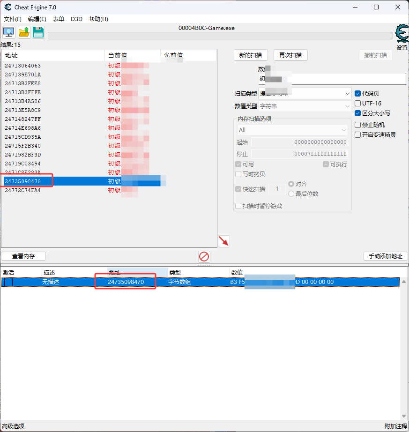This screenshot has width=409, height=432.
Task: Select result address 24713B3FEE8
Action: 22,83
